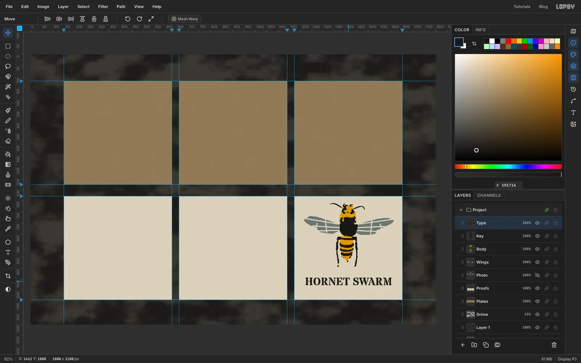Viewport: 581px width, 363px height.
Task: Select the Rectangular Marquee tool
Action: (x=8, y=46)
